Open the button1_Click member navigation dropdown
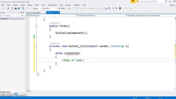The image size is (176, 99). pos(151,15)
